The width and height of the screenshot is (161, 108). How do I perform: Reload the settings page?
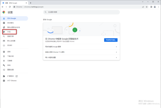coord(10,7)
